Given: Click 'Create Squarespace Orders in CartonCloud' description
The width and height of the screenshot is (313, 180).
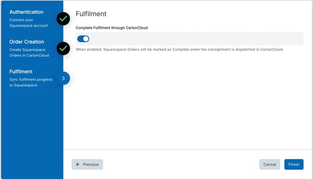Looking at the screenshot, I should (x=29, y=52).
